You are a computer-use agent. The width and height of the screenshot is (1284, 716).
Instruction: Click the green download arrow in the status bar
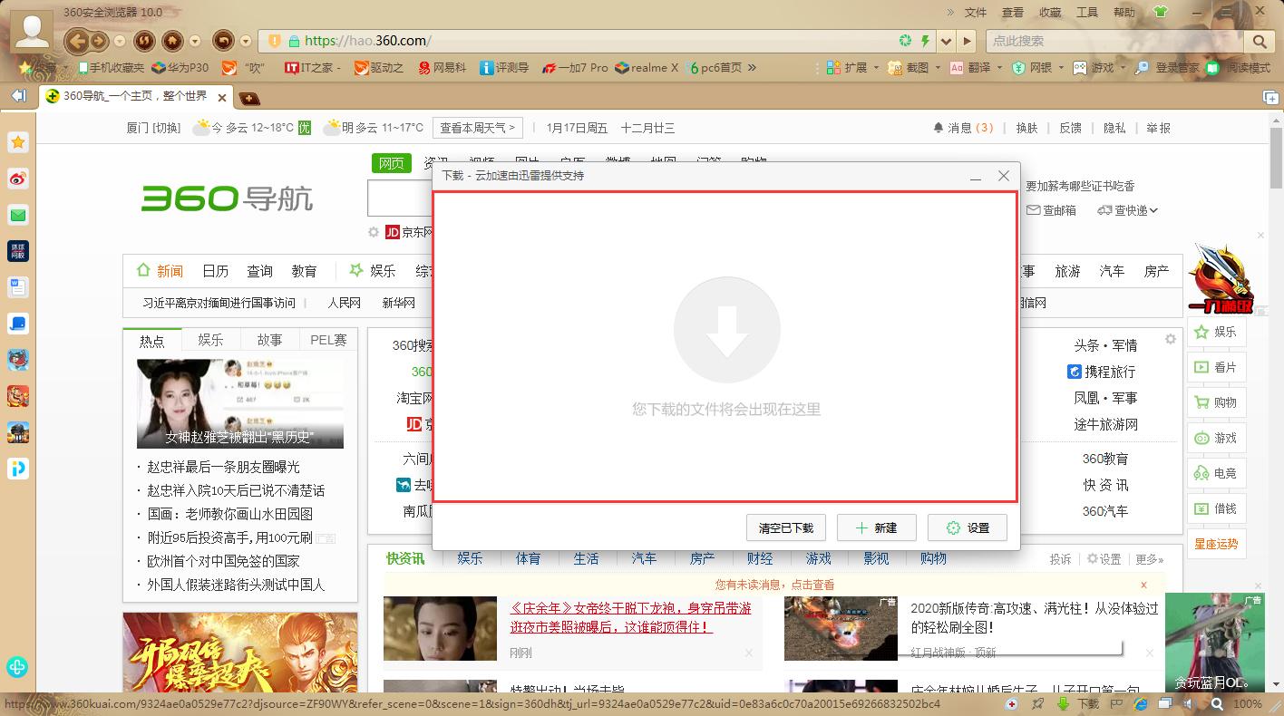click(x=1065, y=703)
